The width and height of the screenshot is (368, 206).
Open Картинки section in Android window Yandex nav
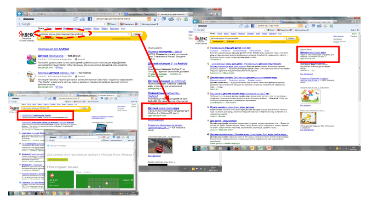coord(114,29)
